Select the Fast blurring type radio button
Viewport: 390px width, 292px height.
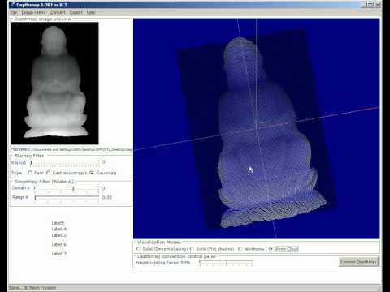pos(30,173)
